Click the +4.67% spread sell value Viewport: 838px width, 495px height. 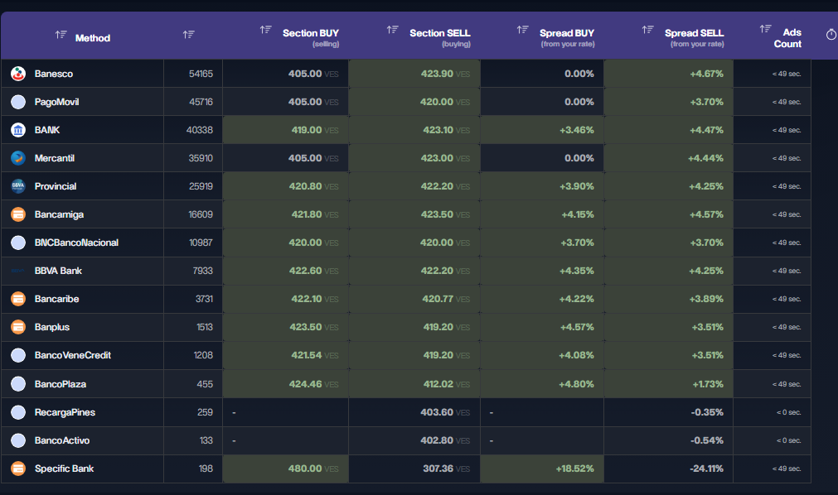point(706,74)
